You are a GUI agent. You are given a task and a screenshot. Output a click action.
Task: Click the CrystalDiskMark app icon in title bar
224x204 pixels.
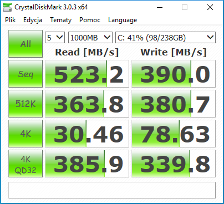7,7
